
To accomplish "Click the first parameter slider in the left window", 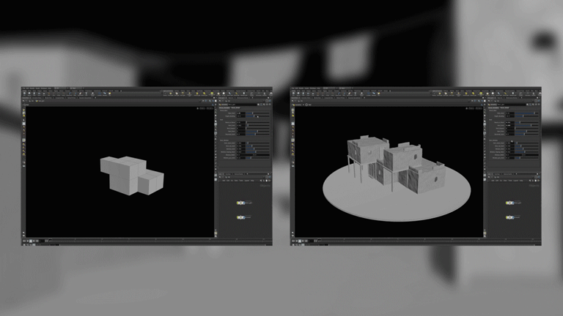I will 254,114.
